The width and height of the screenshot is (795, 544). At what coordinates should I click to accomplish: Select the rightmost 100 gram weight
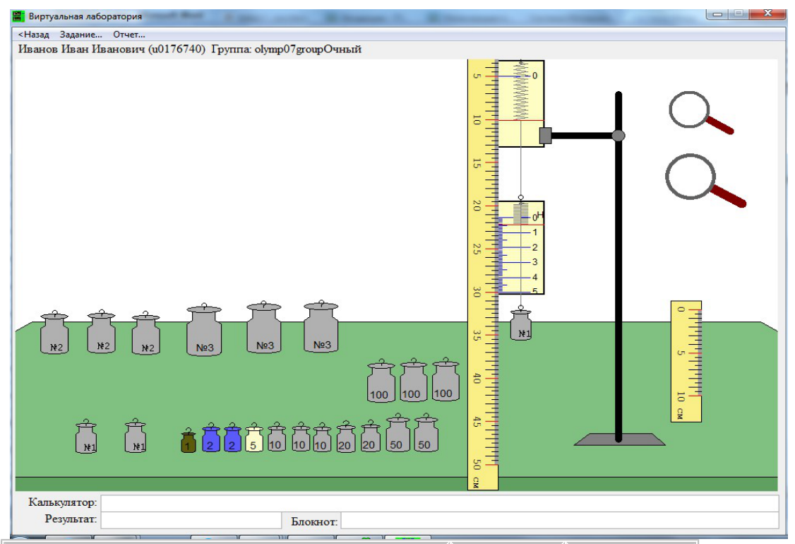click(446, 379)
